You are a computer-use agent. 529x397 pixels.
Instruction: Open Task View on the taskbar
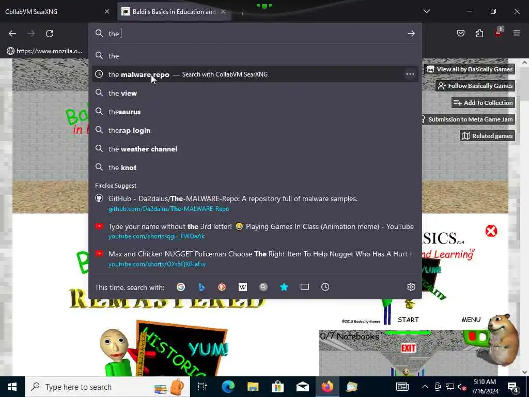pyautogui.click(x=202, y=387)
